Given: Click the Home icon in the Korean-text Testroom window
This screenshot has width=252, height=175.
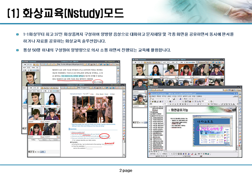Looking at the screenshot, I should (49, 65).
